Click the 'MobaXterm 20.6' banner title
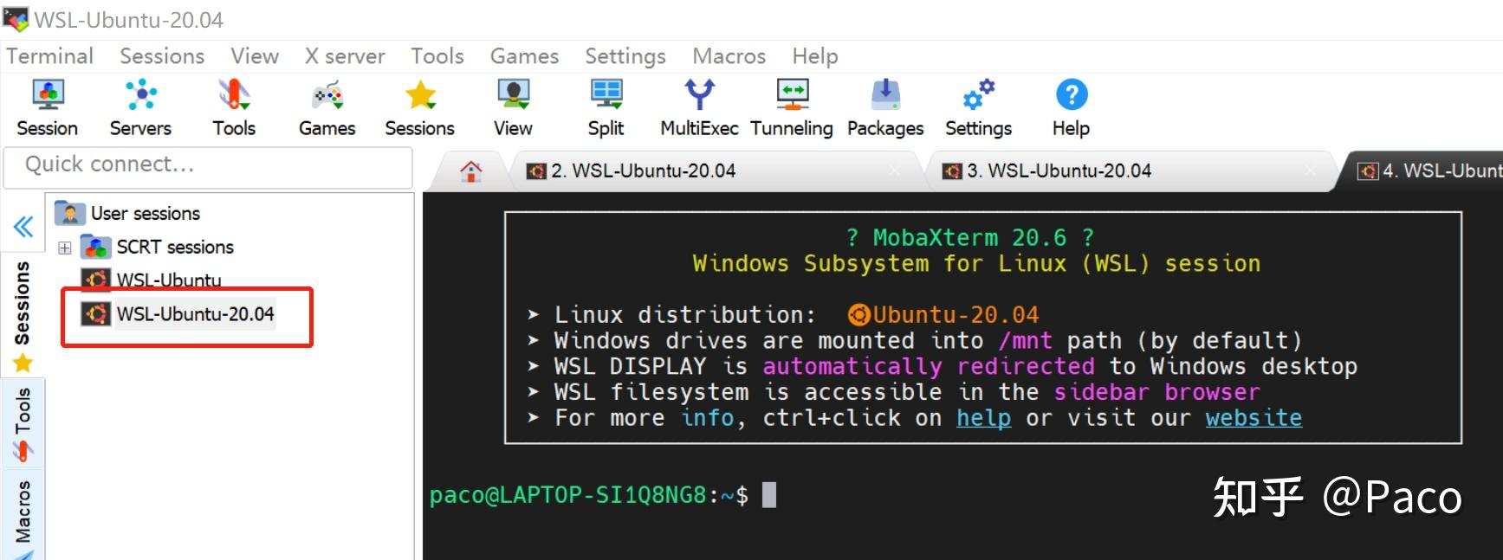This screenshot has width=1503, height=560. (969, 237)
